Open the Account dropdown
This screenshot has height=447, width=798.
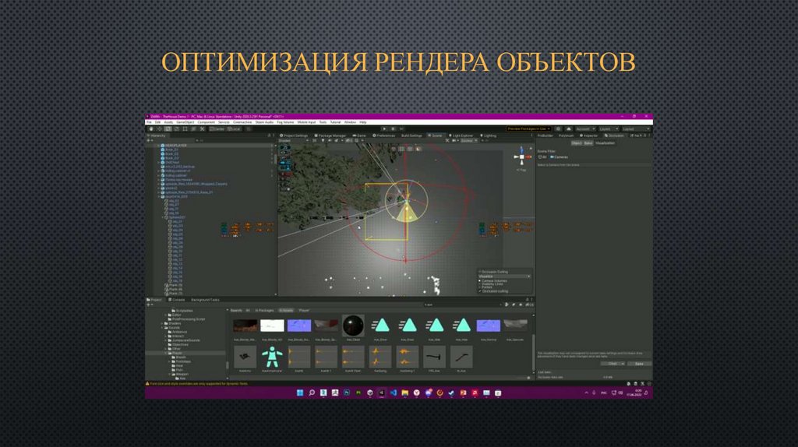coord(585,129)
